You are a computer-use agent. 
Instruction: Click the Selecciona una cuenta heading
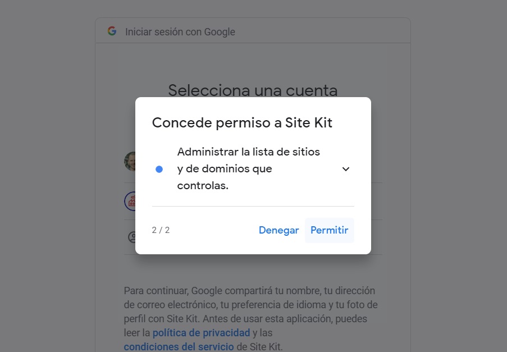(253, 90)
